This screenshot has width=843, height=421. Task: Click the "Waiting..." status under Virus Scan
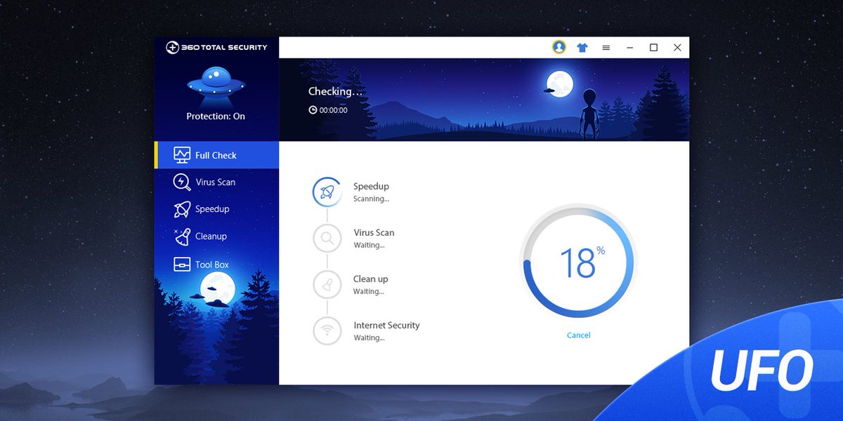coord(369,245)
